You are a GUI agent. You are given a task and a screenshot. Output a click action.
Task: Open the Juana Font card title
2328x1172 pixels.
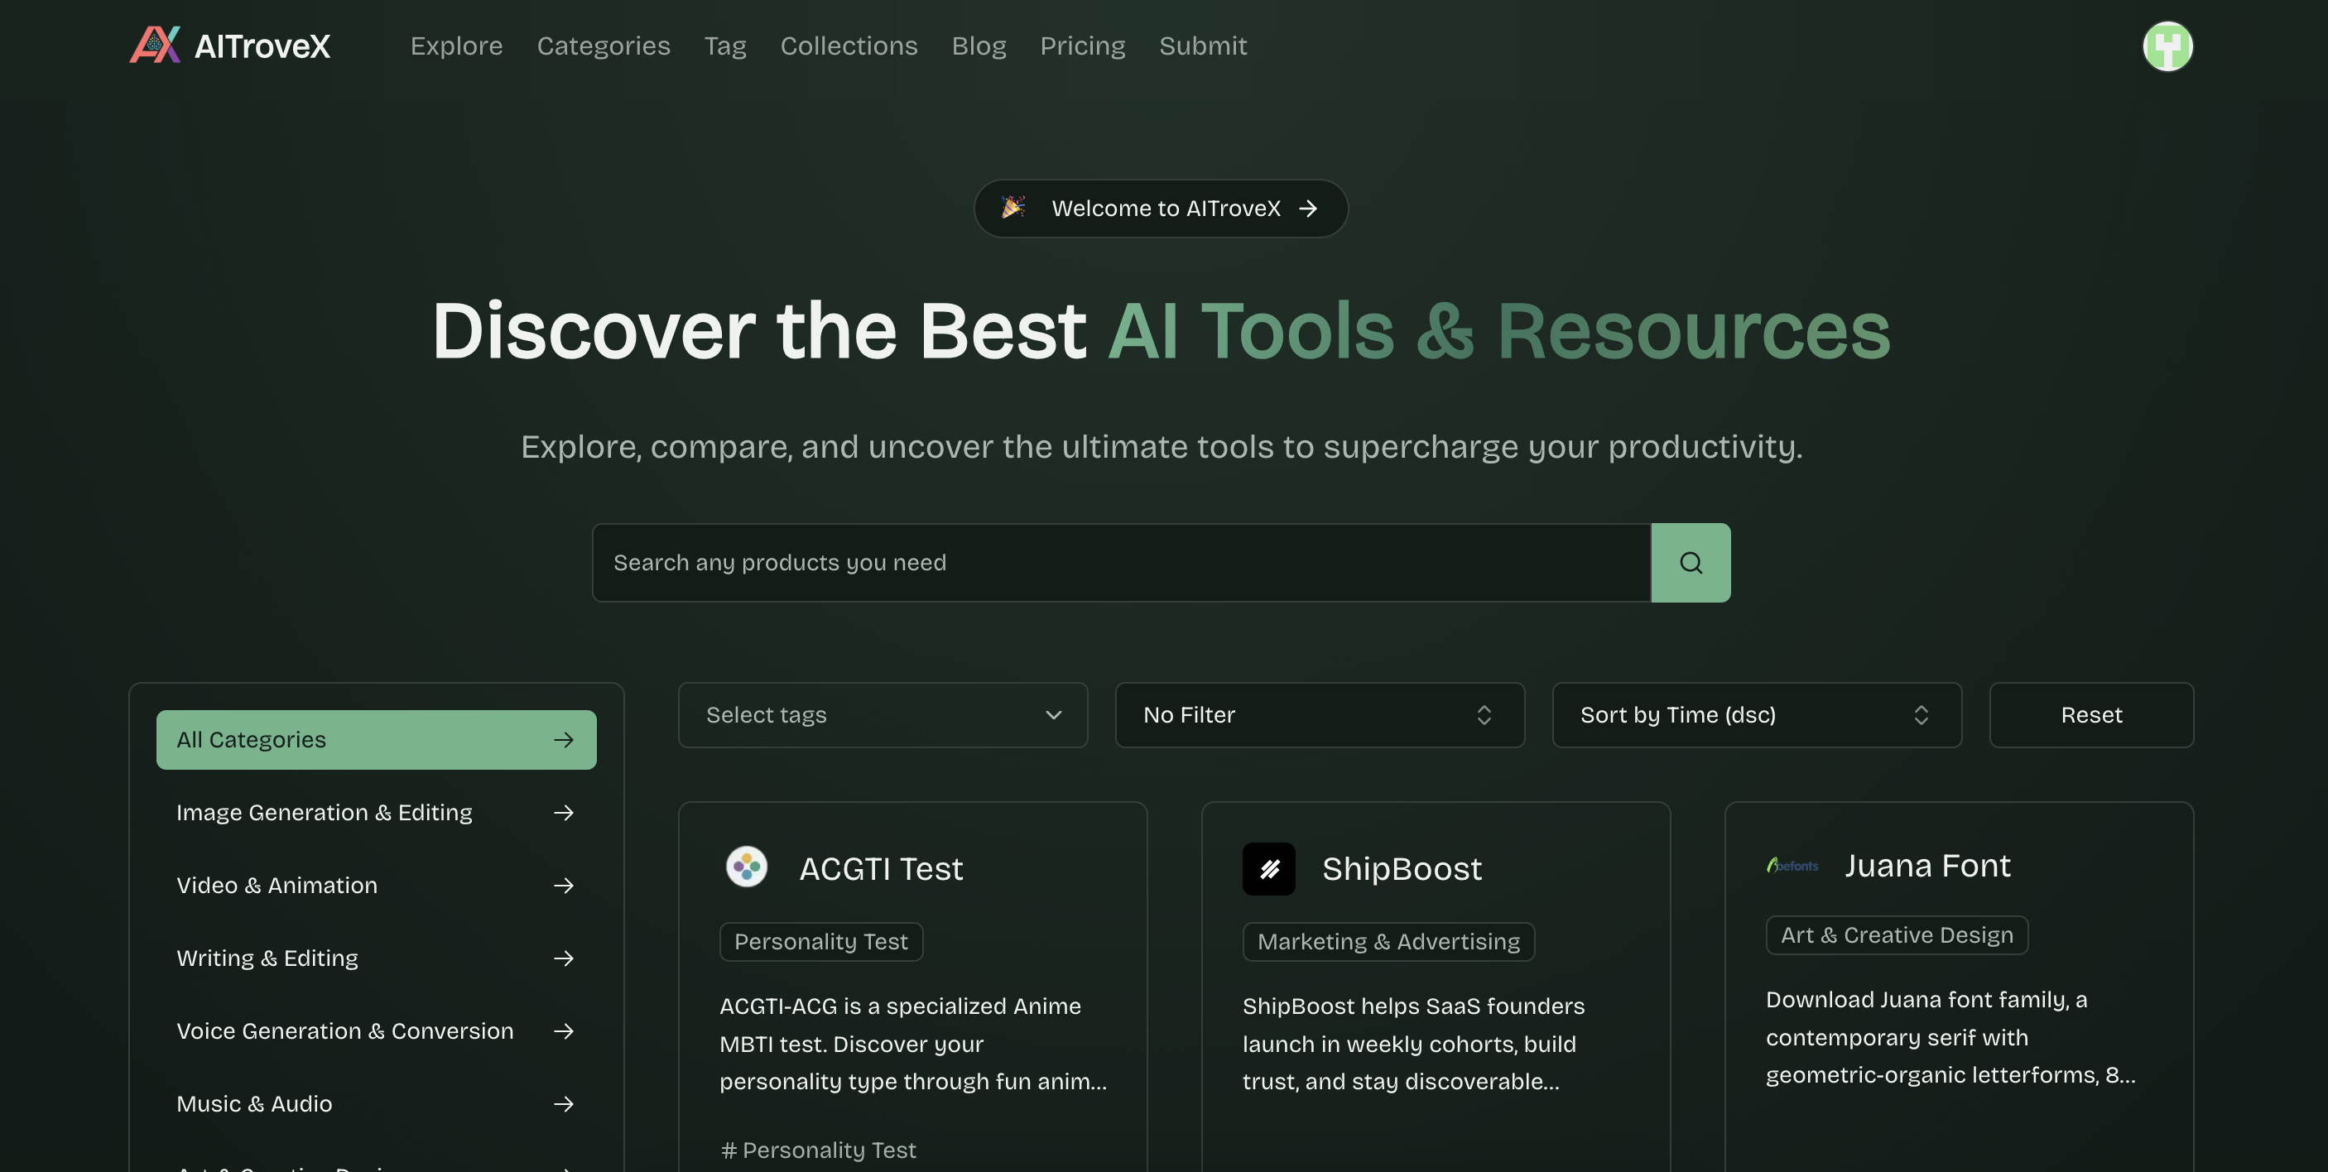[x=1926, y=866]
